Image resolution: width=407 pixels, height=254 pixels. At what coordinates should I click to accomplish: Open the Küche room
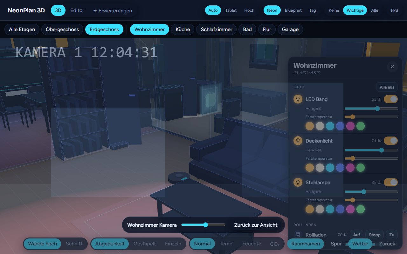coord(183,30)
